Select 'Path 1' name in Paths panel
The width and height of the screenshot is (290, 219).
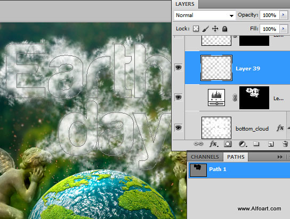217,169
